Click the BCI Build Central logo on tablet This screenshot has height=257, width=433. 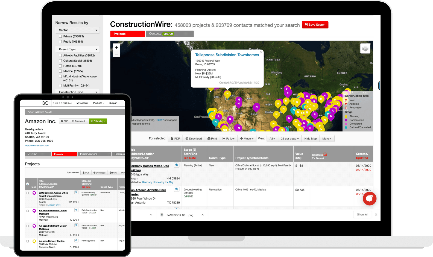tap(57, 103)
